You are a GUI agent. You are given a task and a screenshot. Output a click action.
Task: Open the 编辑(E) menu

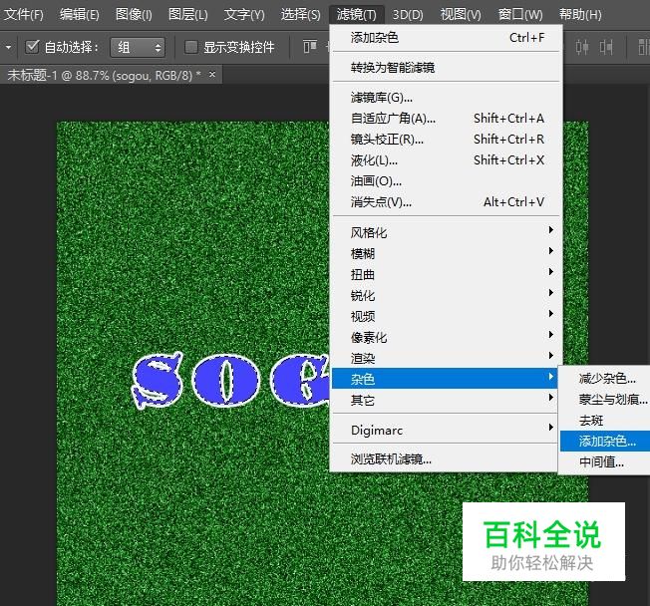click(79, 15)
